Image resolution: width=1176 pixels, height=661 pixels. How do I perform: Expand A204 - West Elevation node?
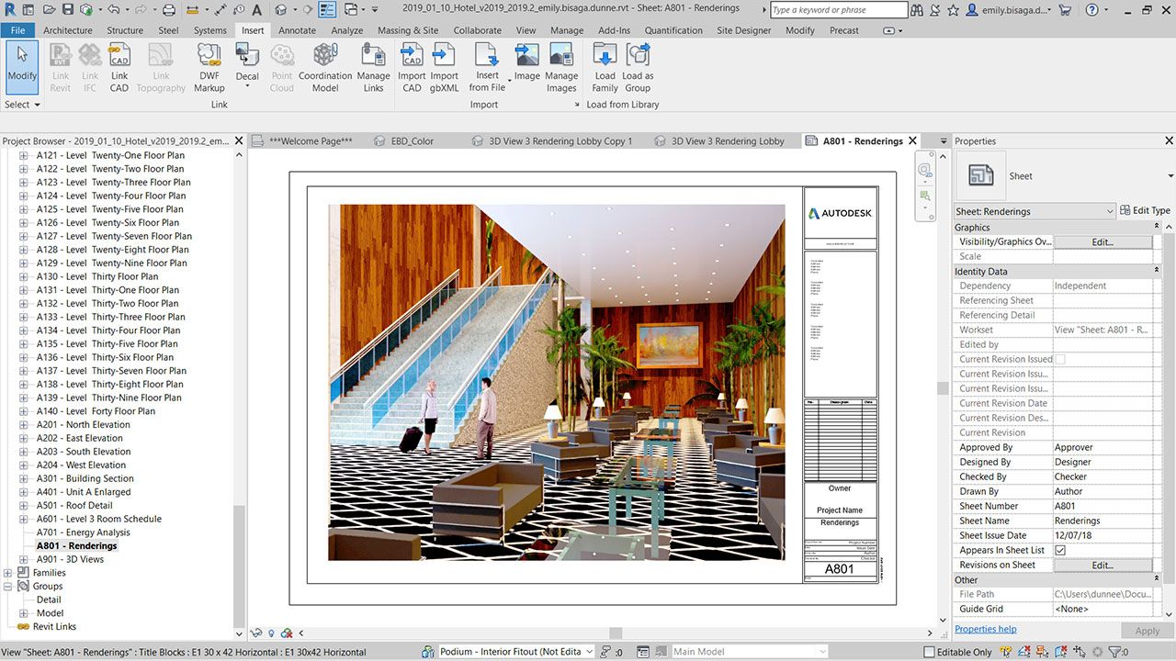tap(24, 465)
